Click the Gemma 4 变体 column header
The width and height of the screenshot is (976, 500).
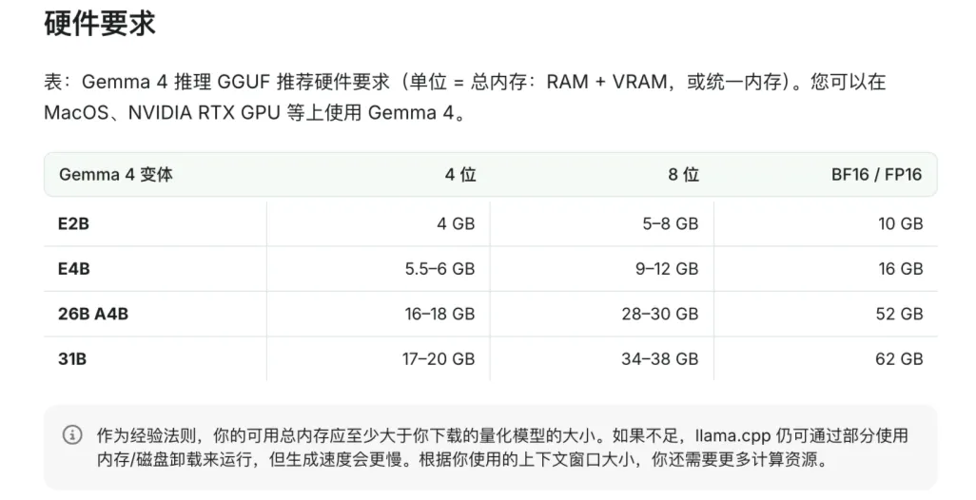click(116, 175)
